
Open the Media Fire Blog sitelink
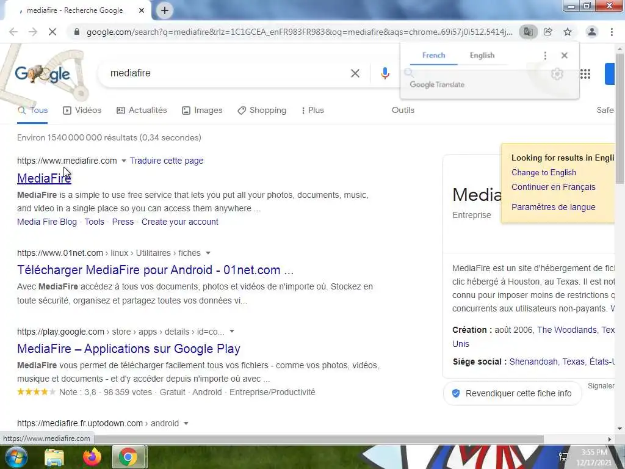[x=47, y=222]
